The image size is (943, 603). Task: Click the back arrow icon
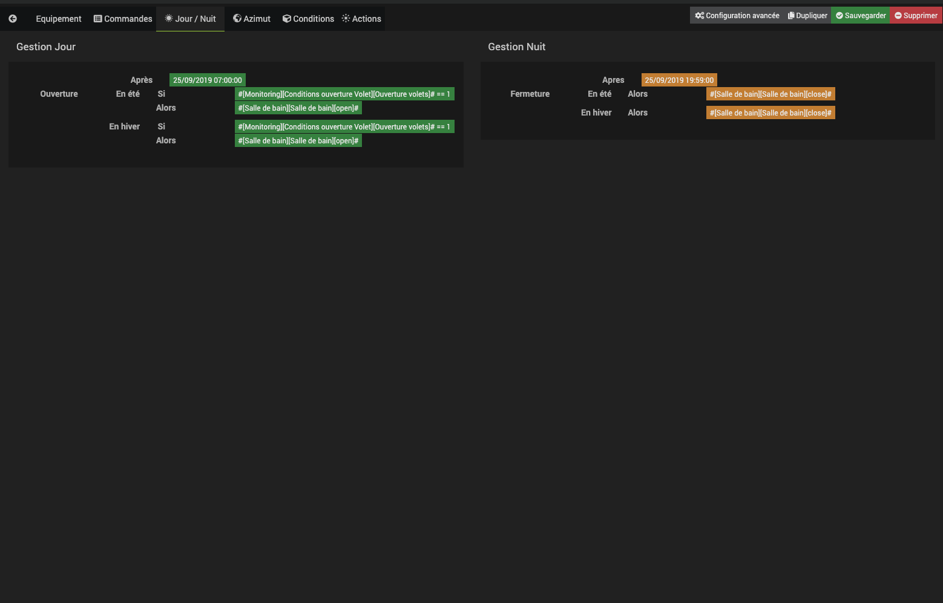(x=13, y=19)
